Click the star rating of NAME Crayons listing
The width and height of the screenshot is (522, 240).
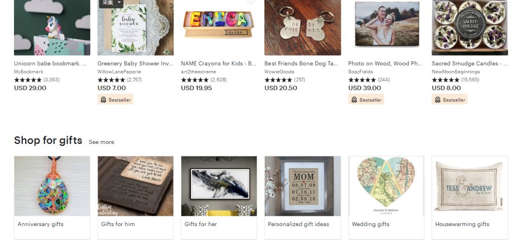pyautogui.click(x=195, y=80)
